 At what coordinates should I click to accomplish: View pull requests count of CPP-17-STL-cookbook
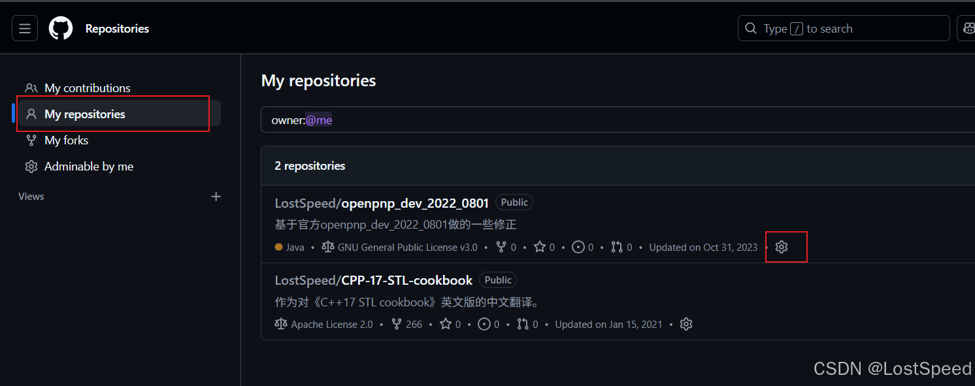tap(527, 324)
